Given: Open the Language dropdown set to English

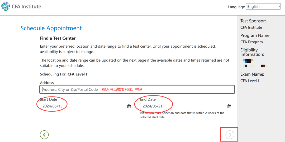Looking at the screenshot, I should (x=263, y=7).
